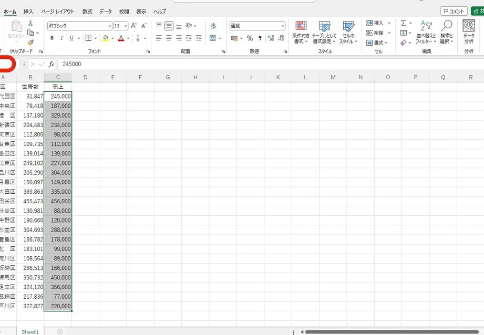Click the Clear eraser icon

[x=404, y=43]
